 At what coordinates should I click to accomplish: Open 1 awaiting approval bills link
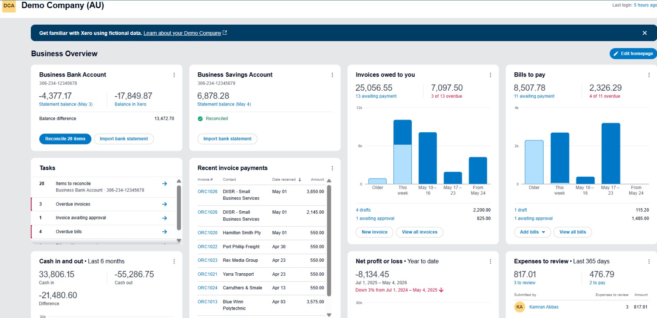pyautogui.click(x=533, y=219)
